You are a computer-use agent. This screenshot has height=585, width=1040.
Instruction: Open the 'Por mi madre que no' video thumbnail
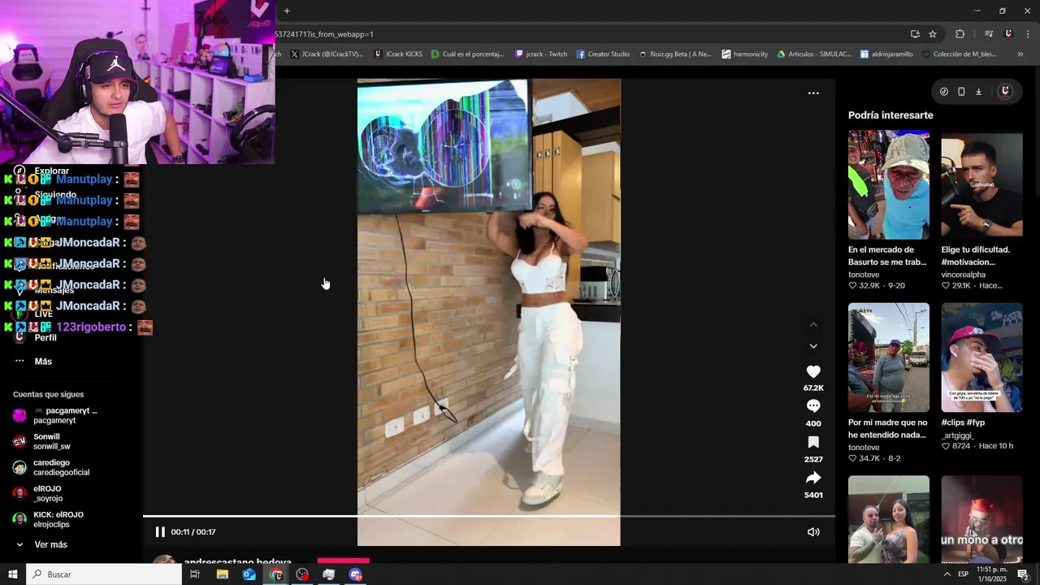889,357
